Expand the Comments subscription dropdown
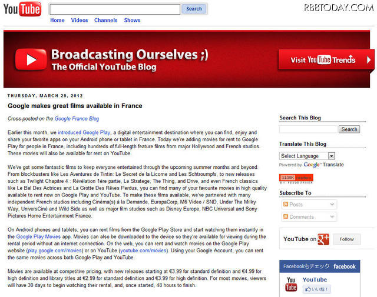Screen dimensions: 377x297 point(332,217)
